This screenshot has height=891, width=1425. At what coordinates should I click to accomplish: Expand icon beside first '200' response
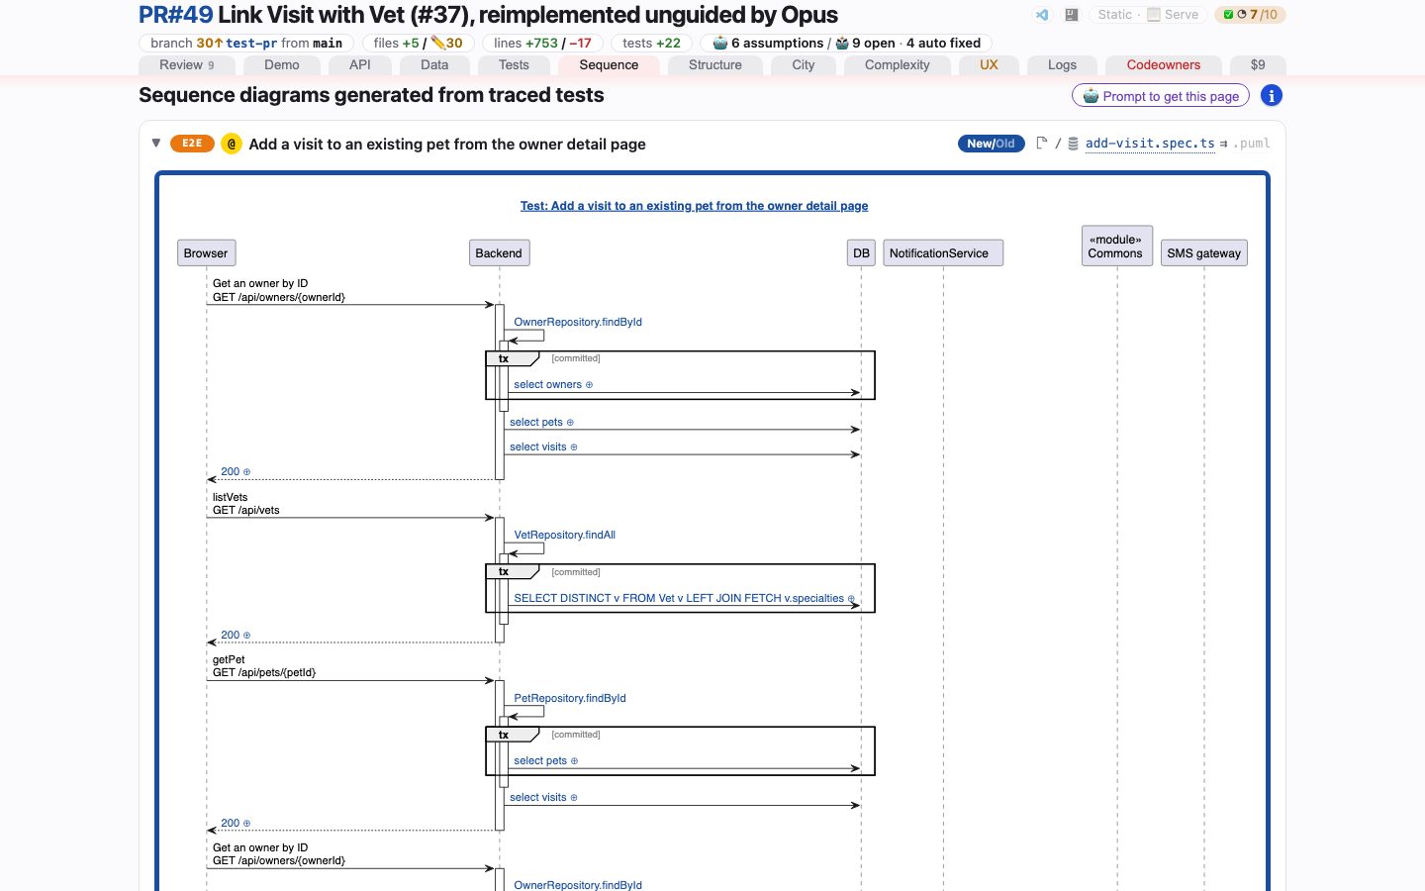click(246, 472)
